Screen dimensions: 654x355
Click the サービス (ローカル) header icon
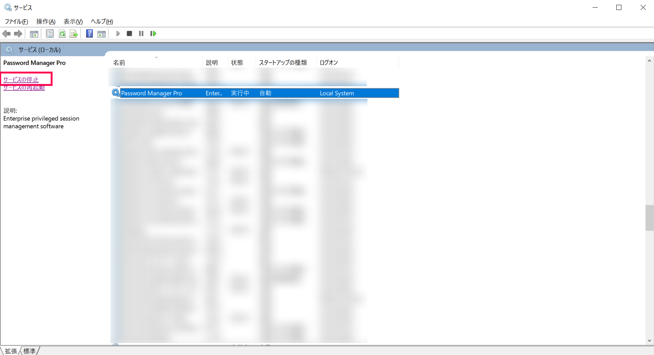click(x=10, y=50)
